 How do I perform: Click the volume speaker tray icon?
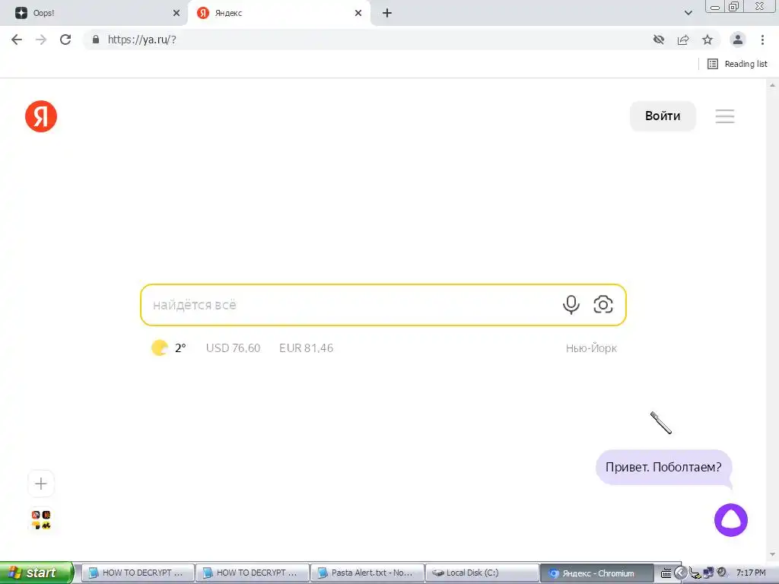[x=722, y=572]
